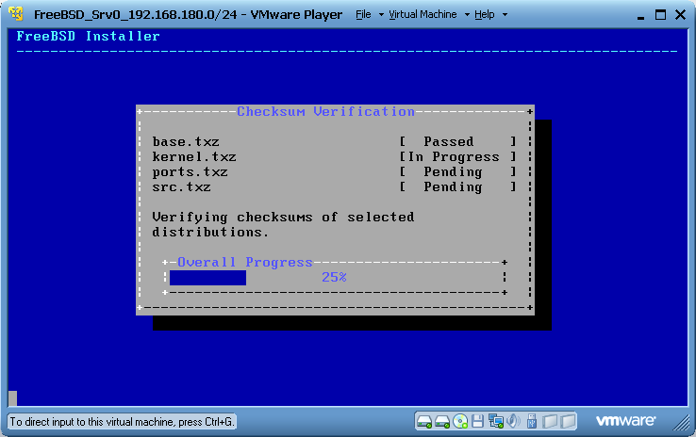Click the network adapter status icon
This screenshot has width=696, height=437.
pyautogui.click(x=495, y=421)
